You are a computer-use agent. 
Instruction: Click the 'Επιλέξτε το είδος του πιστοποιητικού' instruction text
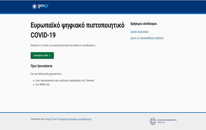pos(63,45)
